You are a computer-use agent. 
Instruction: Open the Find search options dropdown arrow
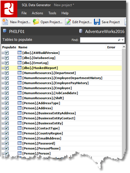[122, 40]
